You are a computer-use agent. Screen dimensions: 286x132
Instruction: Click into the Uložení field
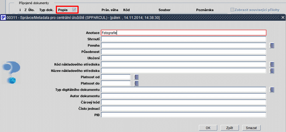183,58
